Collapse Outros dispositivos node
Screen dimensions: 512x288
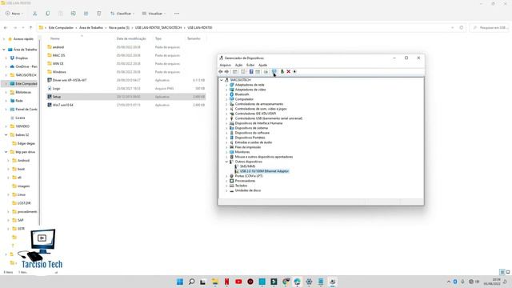[x=226, y=162]
